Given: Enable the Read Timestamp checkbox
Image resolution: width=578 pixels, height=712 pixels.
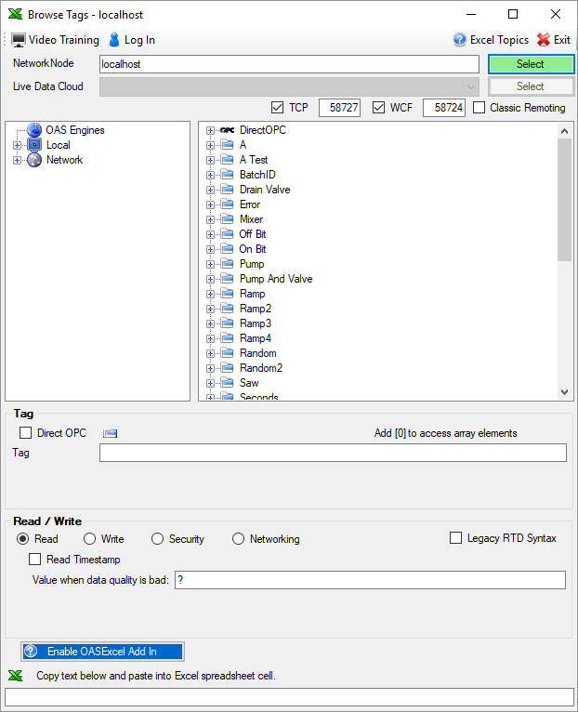Looking at the screenshot, I should pyautogui.click(x=35, y=560).
